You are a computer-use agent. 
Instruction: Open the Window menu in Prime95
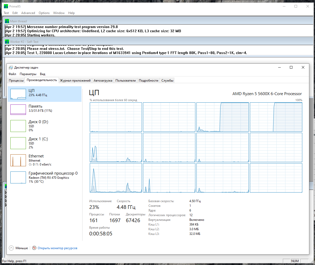click(x=59, y=13)
